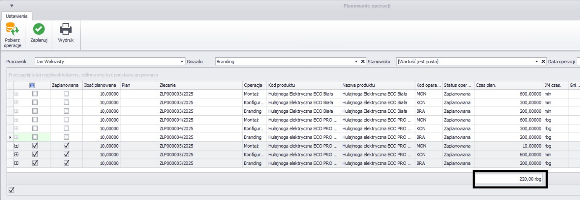This screenshot has height=200, width=580.
Task: Click the Wydruk printer icon
Action: click(x=66, y=29)
